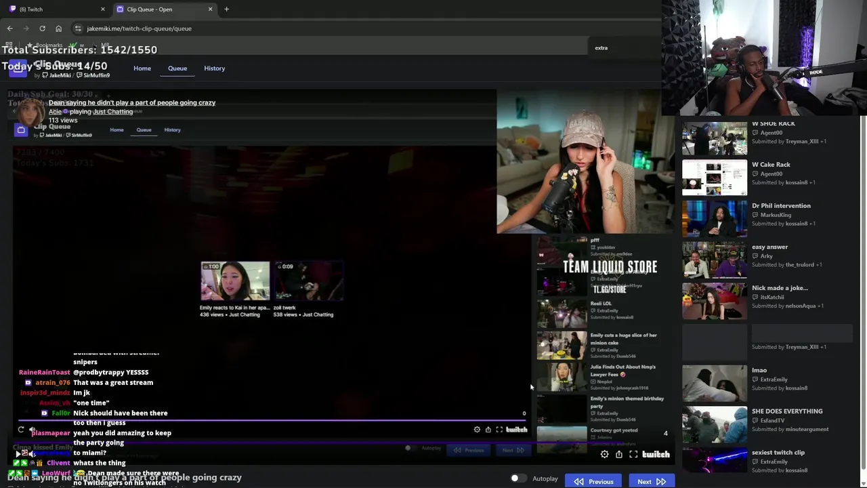Open clip title Dean saying he didn't play
The height and width of the screenshot is (488, 867).
[x=132, y=102]
